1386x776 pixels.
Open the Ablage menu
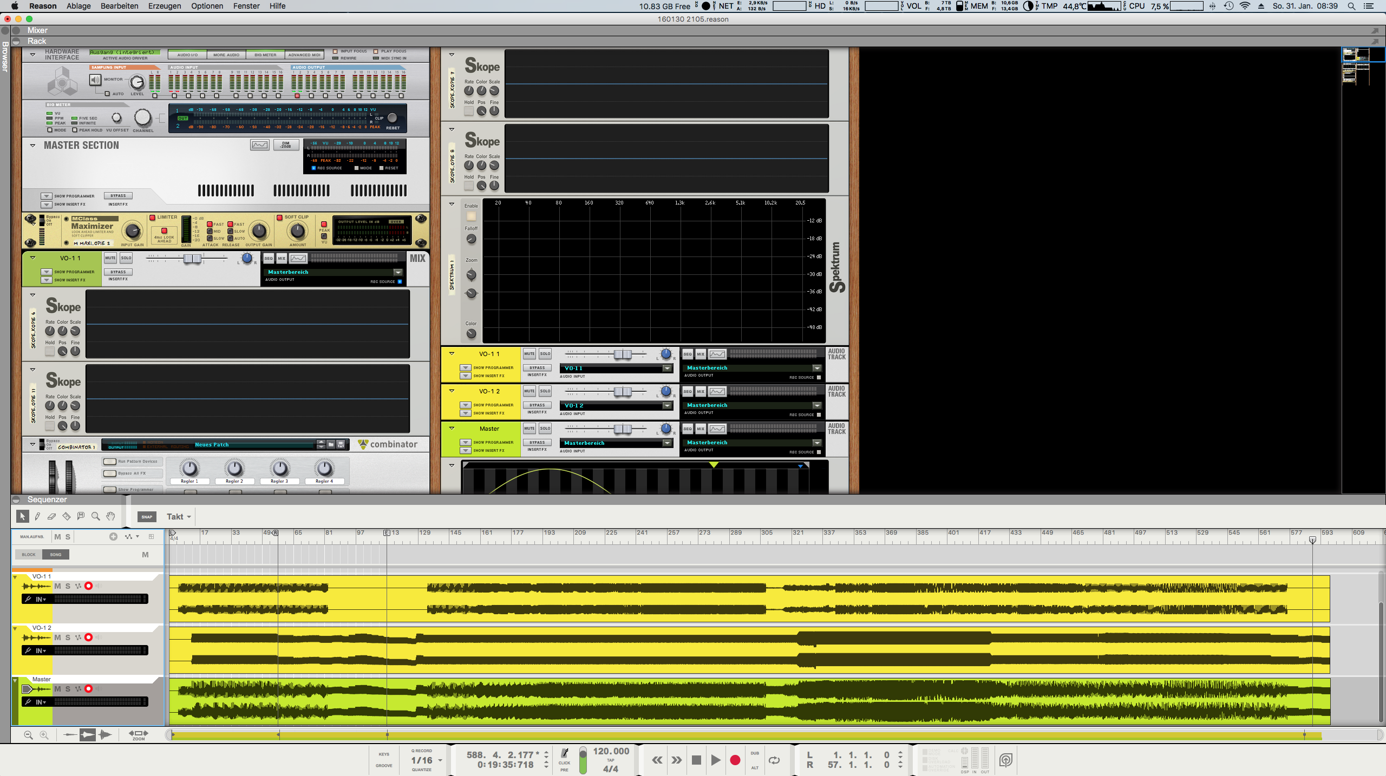tap(79, 6)
